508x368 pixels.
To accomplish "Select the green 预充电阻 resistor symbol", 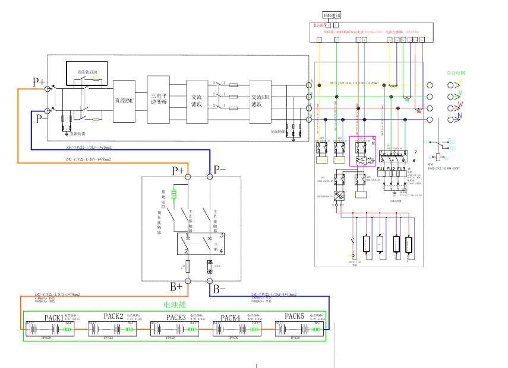I will pyautogui.click(x=174, y=194).
